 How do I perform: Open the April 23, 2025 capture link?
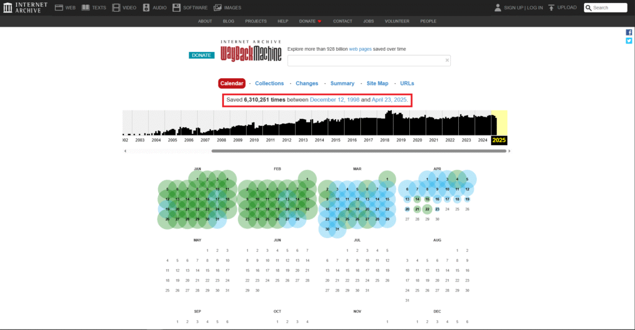pos(389,100)
